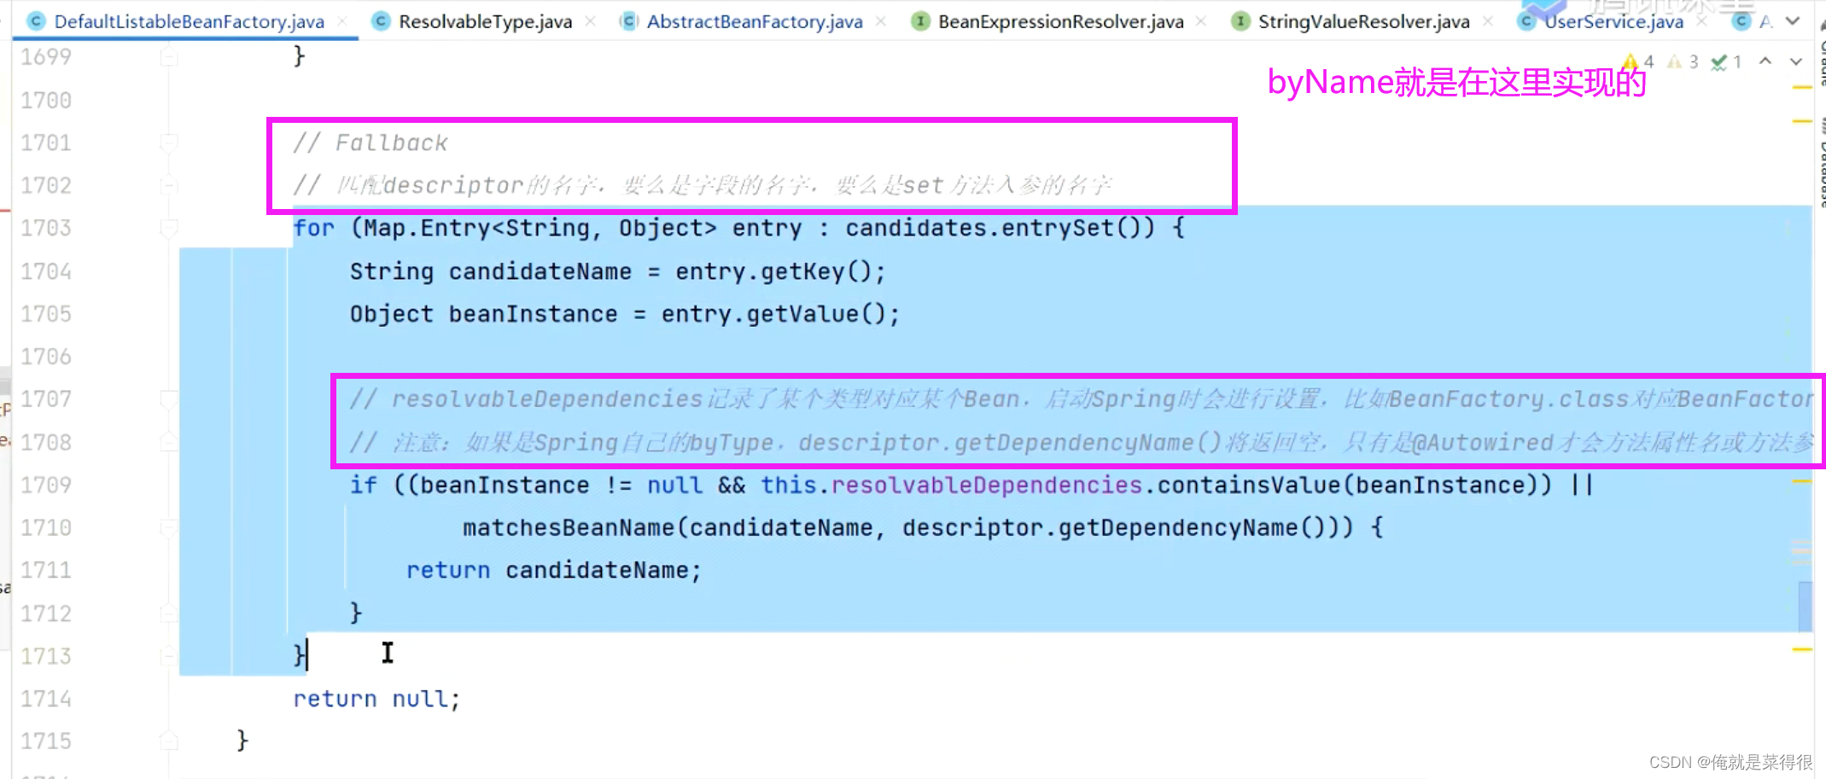Click the 'matchesBeanName' method call

[569, 527]
